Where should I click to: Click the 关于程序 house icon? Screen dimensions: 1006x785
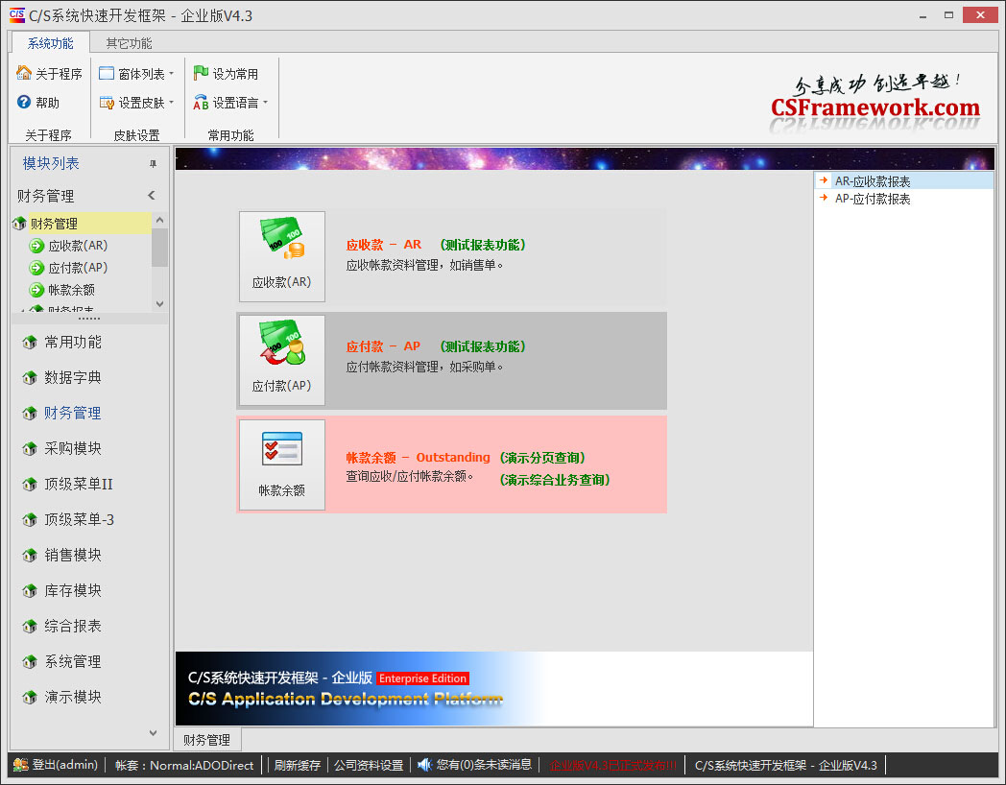[24, 73]
